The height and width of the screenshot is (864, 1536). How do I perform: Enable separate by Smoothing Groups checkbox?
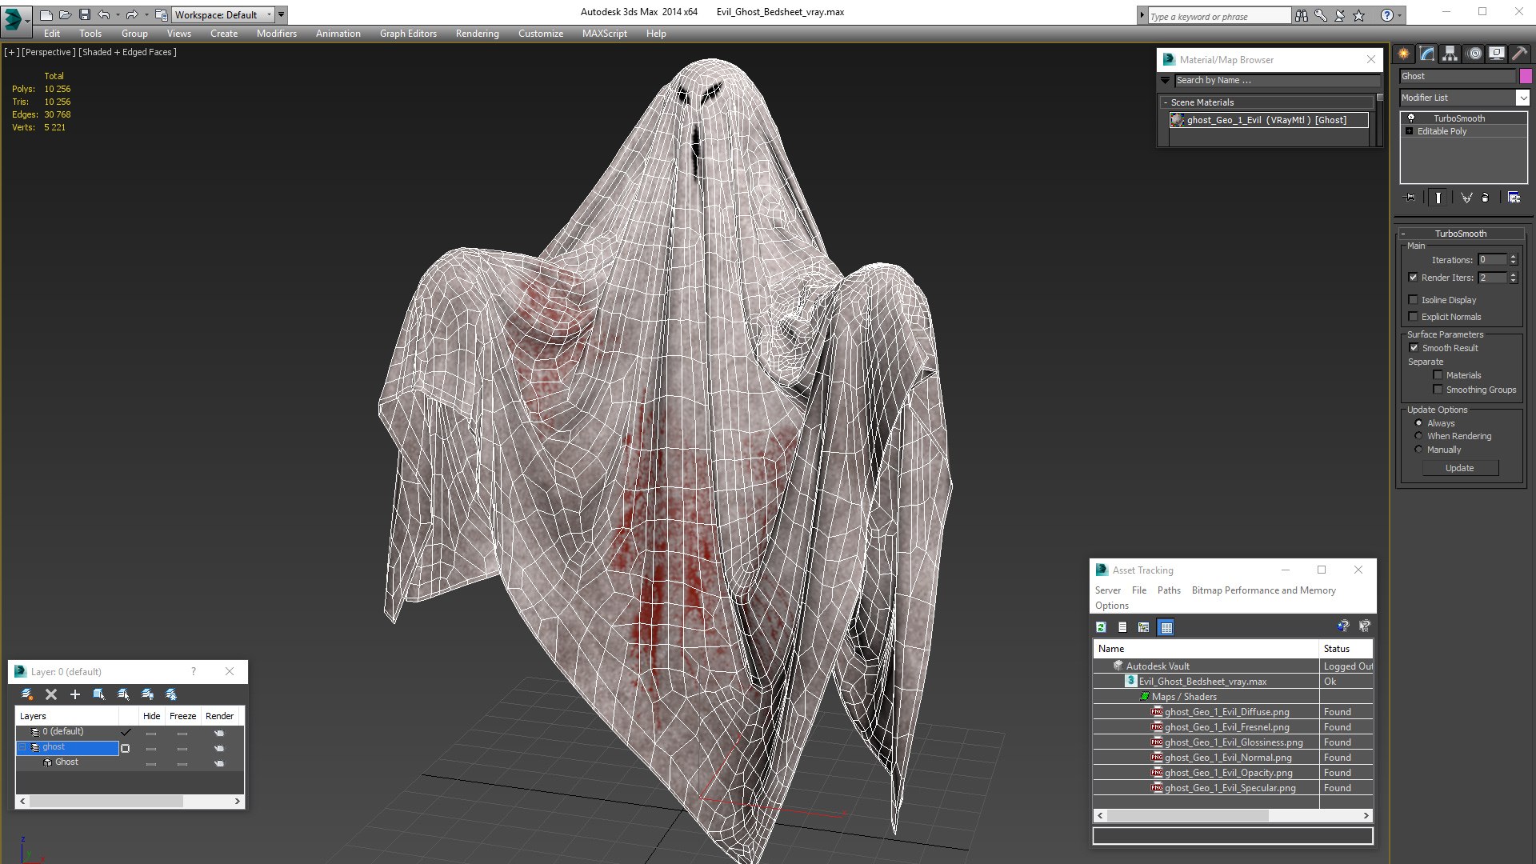pos(1438,390)
